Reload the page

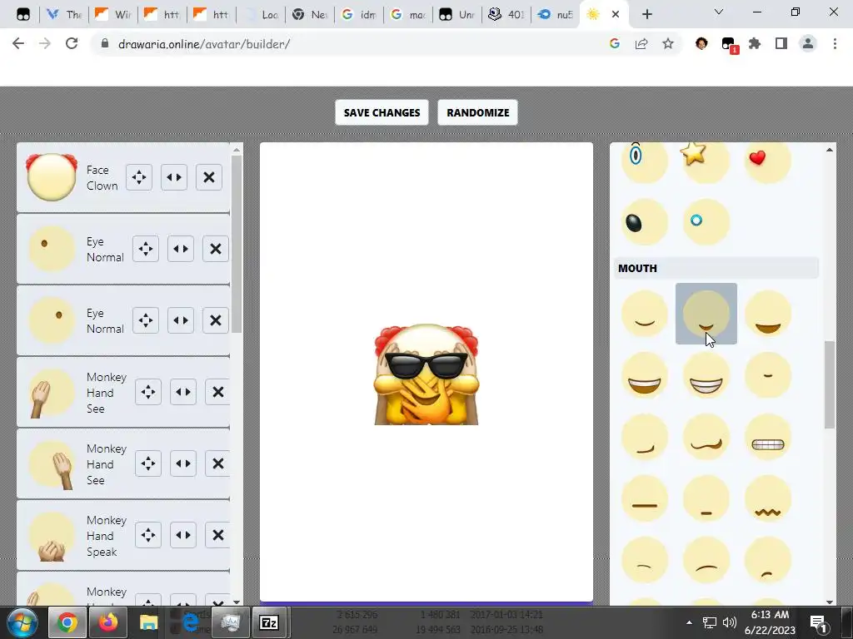click(72, 43)
